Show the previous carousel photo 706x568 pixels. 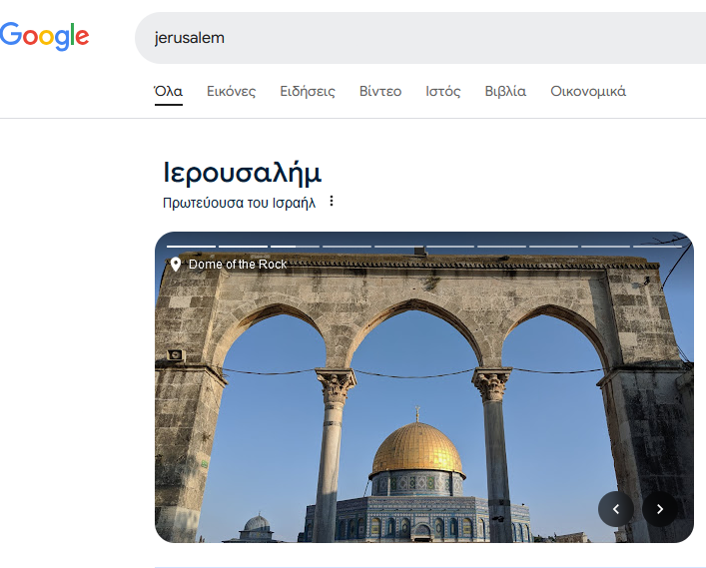(616, 509)
